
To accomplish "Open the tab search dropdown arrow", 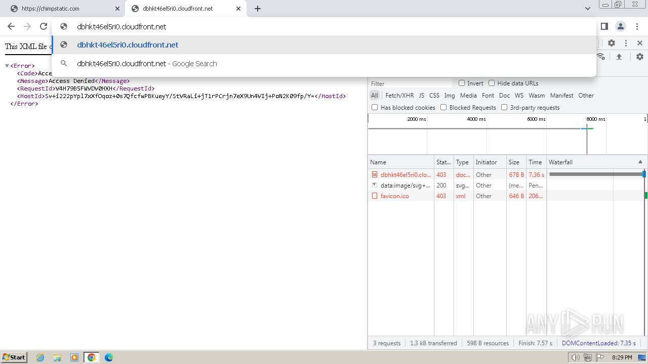I will (587, 9).
